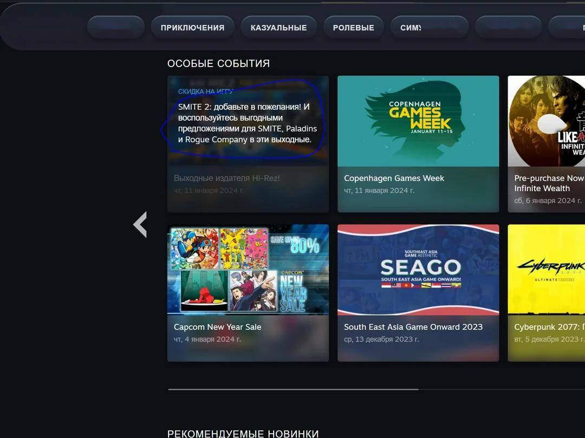Open the Приключения category pill

click(192, 28)
